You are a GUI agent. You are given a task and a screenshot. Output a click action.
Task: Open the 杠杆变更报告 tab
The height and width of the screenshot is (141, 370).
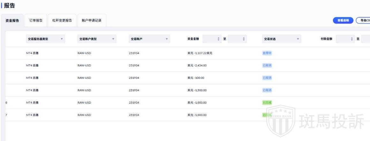pos(62,20)
